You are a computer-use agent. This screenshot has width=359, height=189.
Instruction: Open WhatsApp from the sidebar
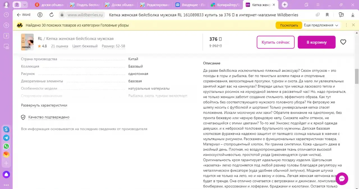click(6, 146)
